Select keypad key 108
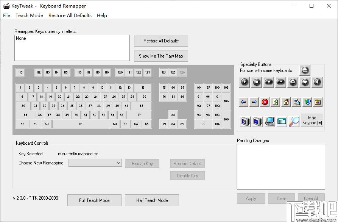The width and height of the screenshot is (338, 222). (x=226, y=119)
